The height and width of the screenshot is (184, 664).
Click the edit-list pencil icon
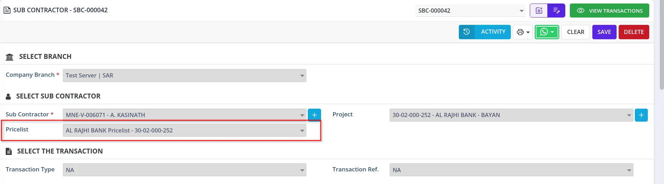tap(556, 11)
